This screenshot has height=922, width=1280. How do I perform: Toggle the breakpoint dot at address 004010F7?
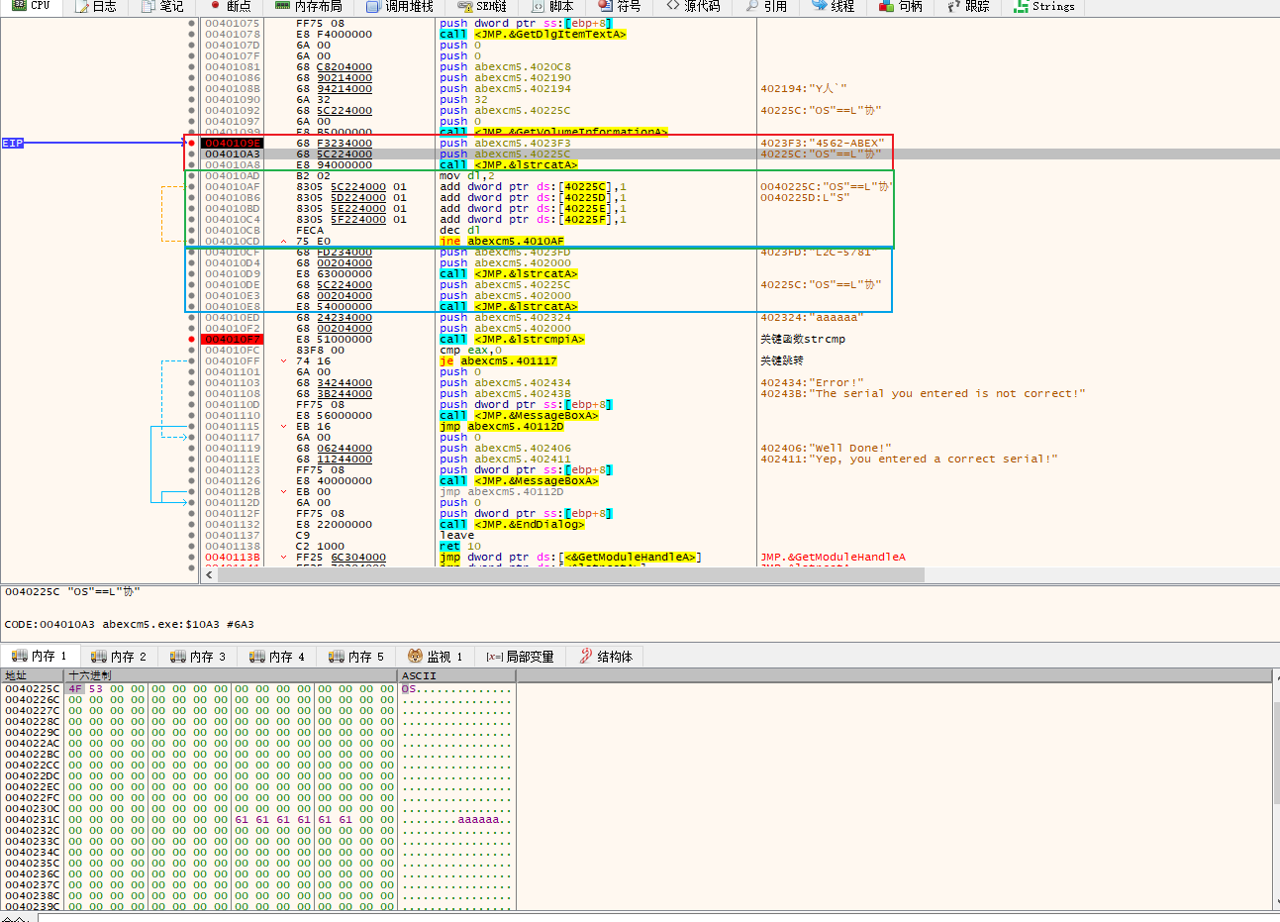[x=191, y=339]
